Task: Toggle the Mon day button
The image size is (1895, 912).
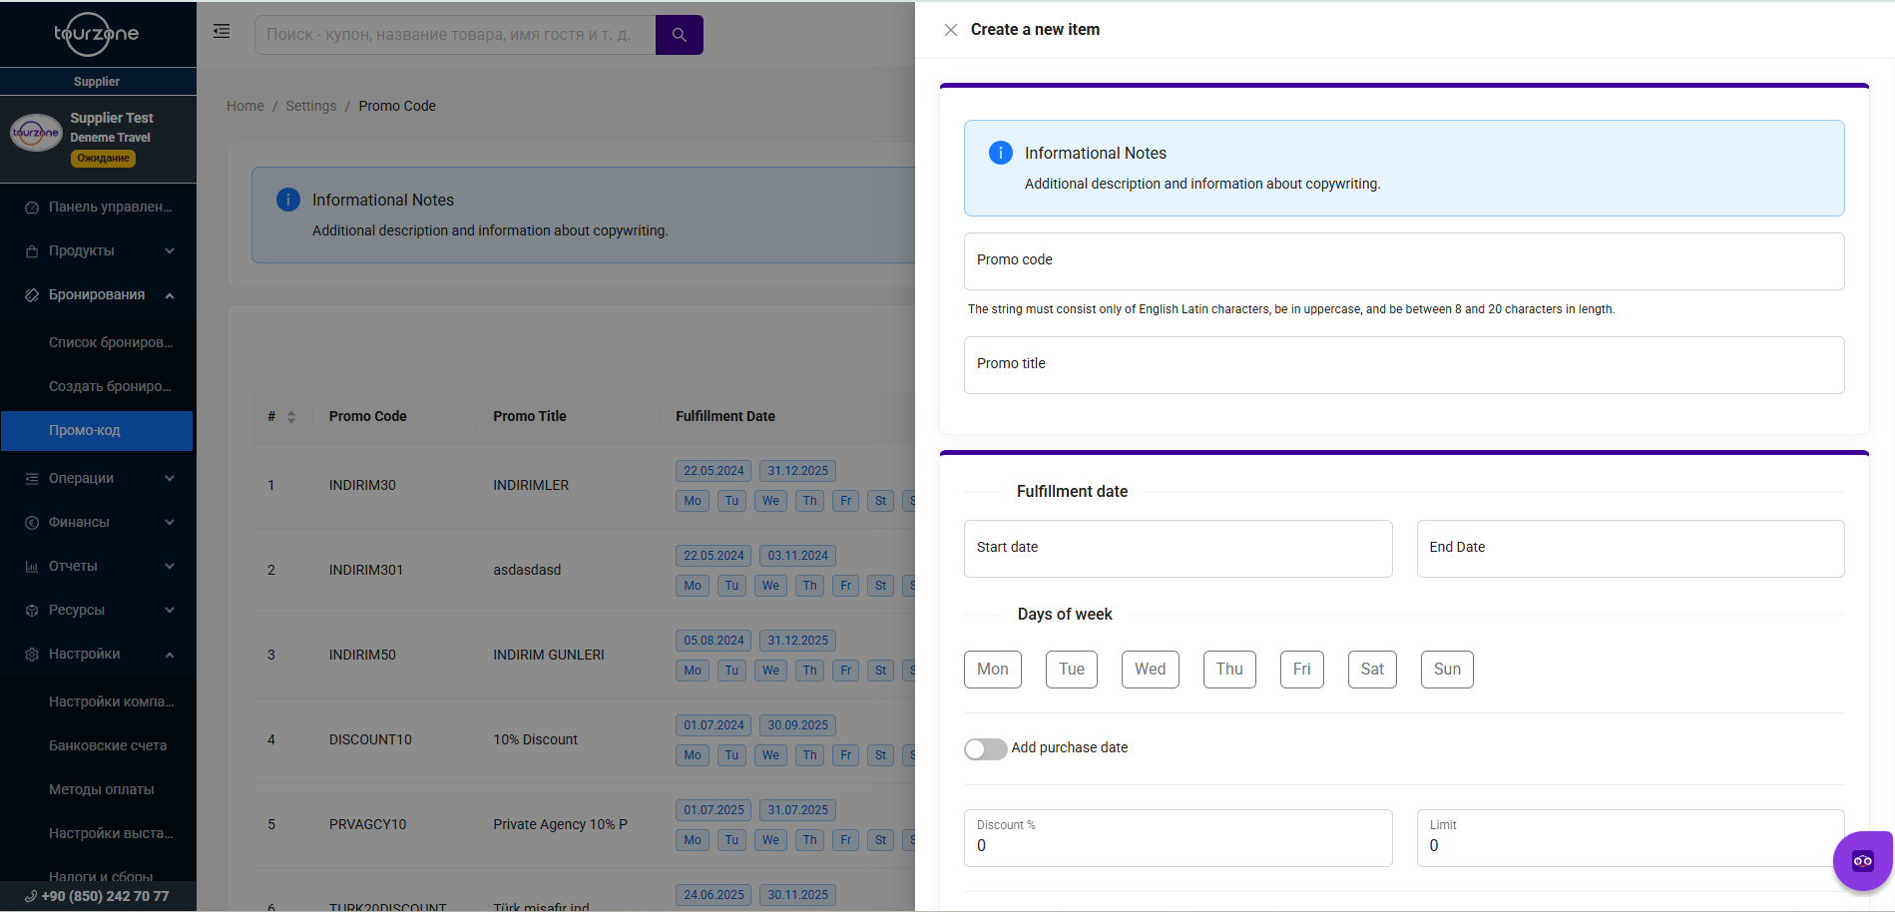Action: click(x=992, y=670)
